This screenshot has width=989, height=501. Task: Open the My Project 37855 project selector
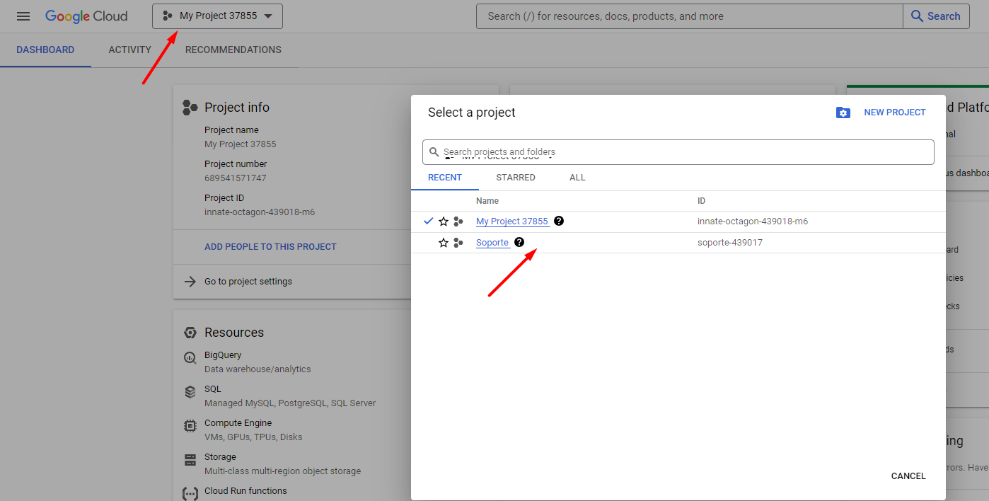pos(217,16)
